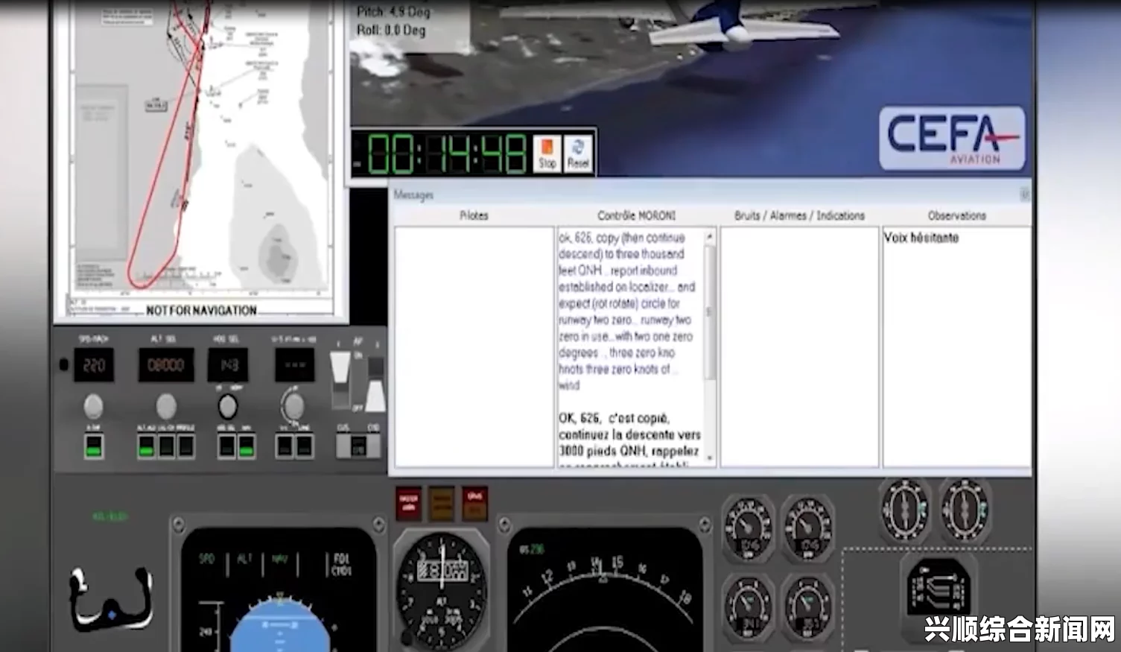Image resolution: width=1121 pixels, height=652 pixels.
Task: Click the vertical speed display showing dashes
Action: (295, 365)
